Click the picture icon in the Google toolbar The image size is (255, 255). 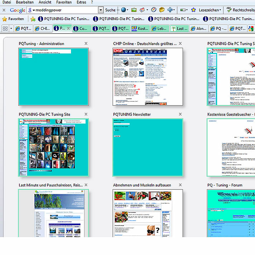click(x=134, y=10)
